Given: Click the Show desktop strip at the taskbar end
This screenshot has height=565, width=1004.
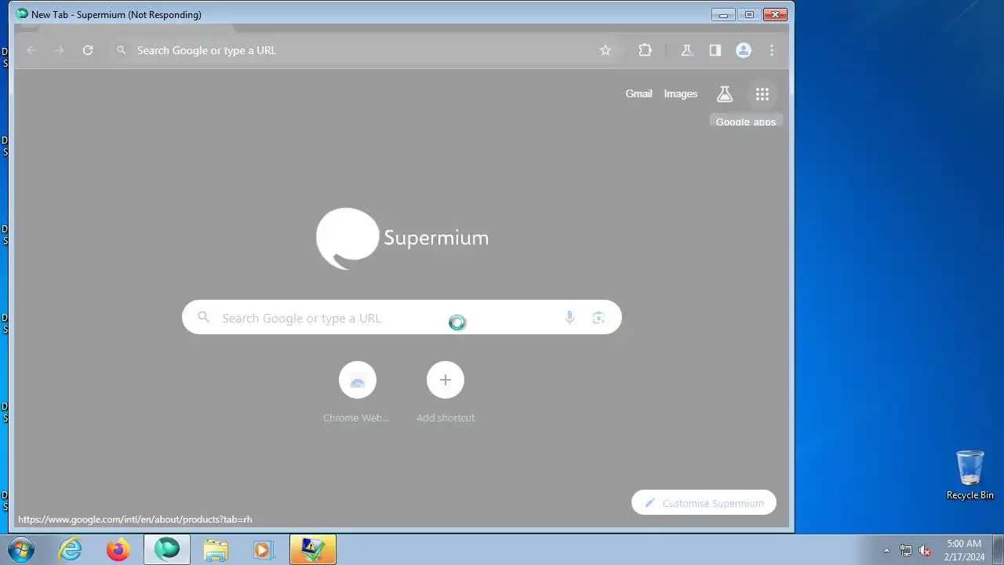Looking at the screenshot, I should click(998, 549).
